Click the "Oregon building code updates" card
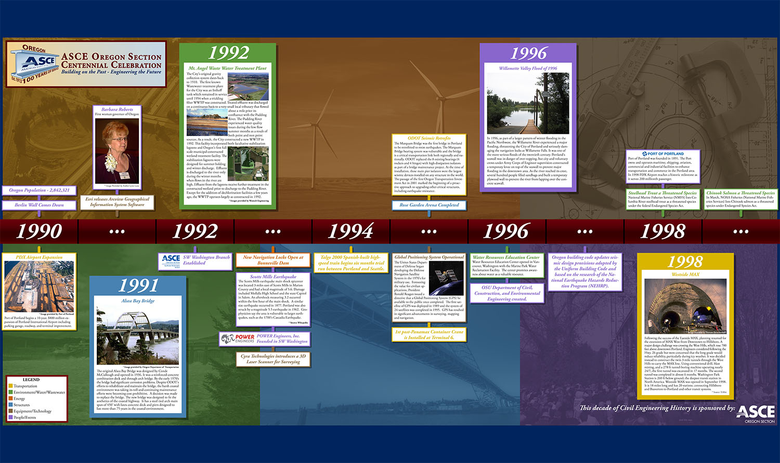Image resolution: width=780 pixels, height=463 pixels. (x=585, y=271)
